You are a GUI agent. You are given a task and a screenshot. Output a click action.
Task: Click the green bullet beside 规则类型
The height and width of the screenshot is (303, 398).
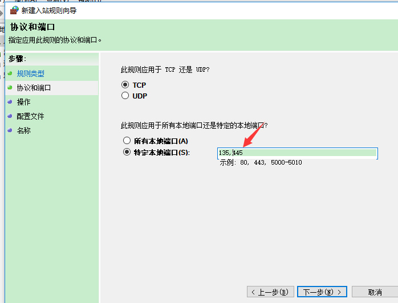point(10,73)
